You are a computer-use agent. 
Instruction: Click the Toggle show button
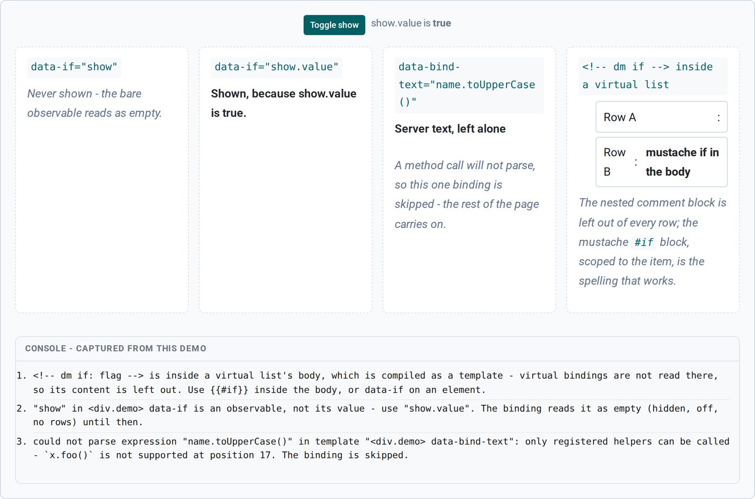pyautogui.click(x=334, y=25)
